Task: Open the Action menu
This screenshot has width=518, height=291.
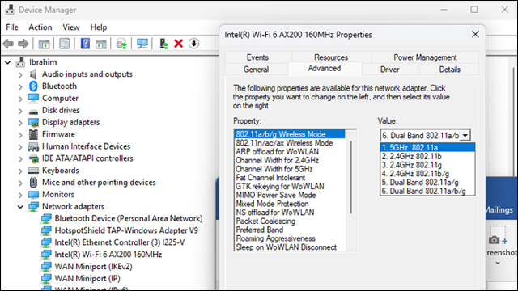Action: (40, 27)
